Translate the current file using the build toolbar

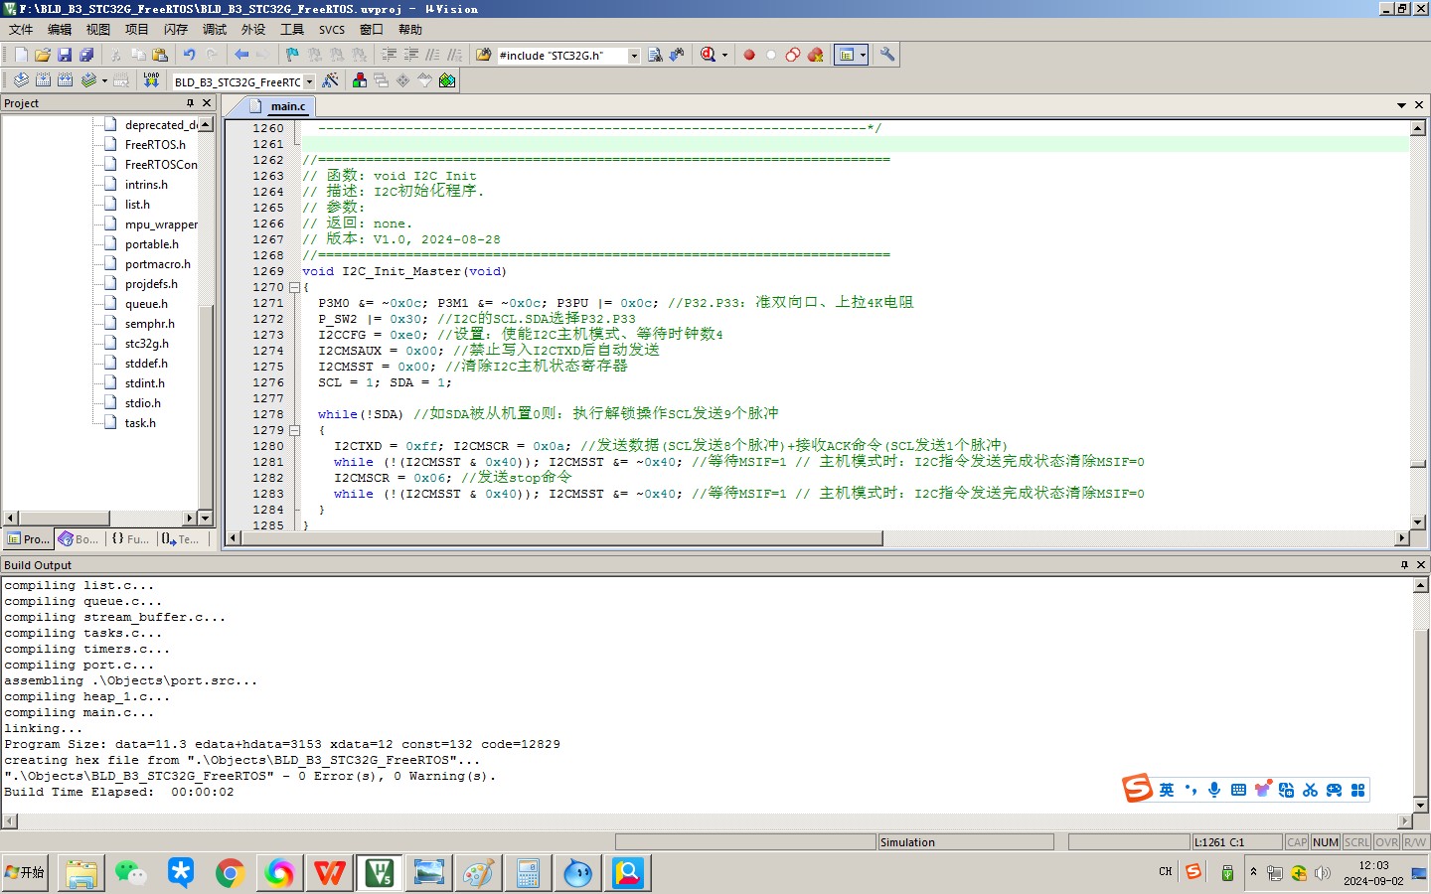tap(21, 80)
